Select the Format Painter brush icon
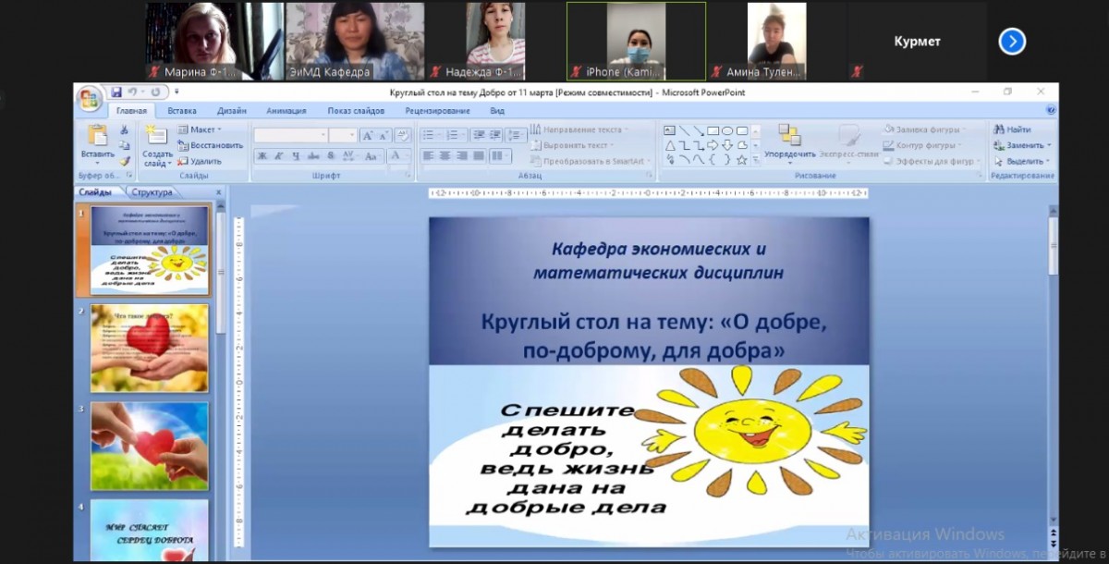 point(124,161)
